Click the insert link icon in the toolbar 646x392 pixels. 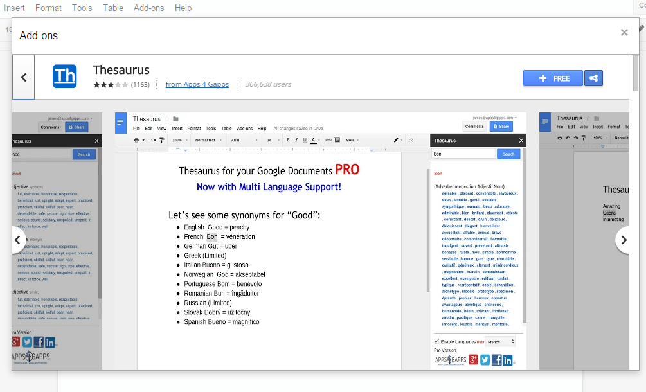coord(327,139)
